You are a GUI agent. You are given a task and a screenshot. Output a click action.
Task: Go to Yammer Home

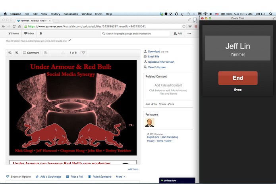(14, 33)
